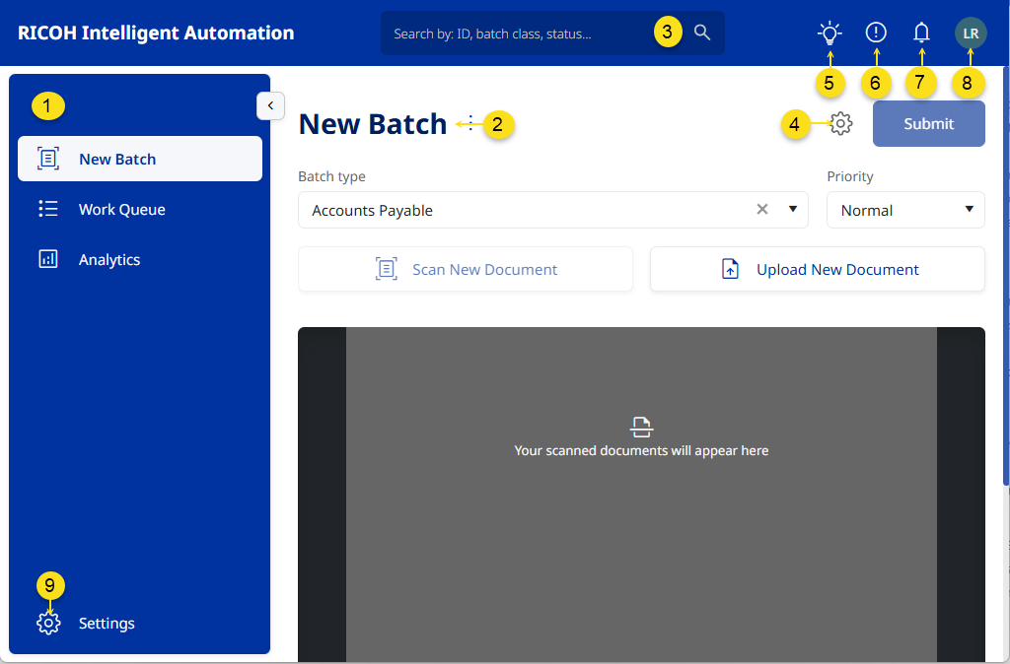Screen dimensions: 1010x664
Task: Open the alert exclamation icon in header
Action: 875,33
